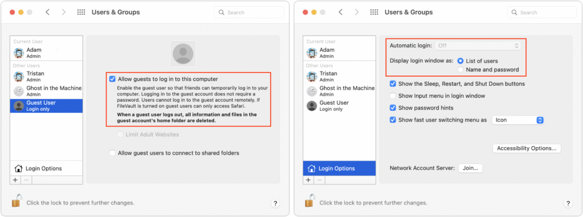This screenshot has width=583, height=217.
Task: Toggle Show password hints checkbox
Action: pos(393,108)
